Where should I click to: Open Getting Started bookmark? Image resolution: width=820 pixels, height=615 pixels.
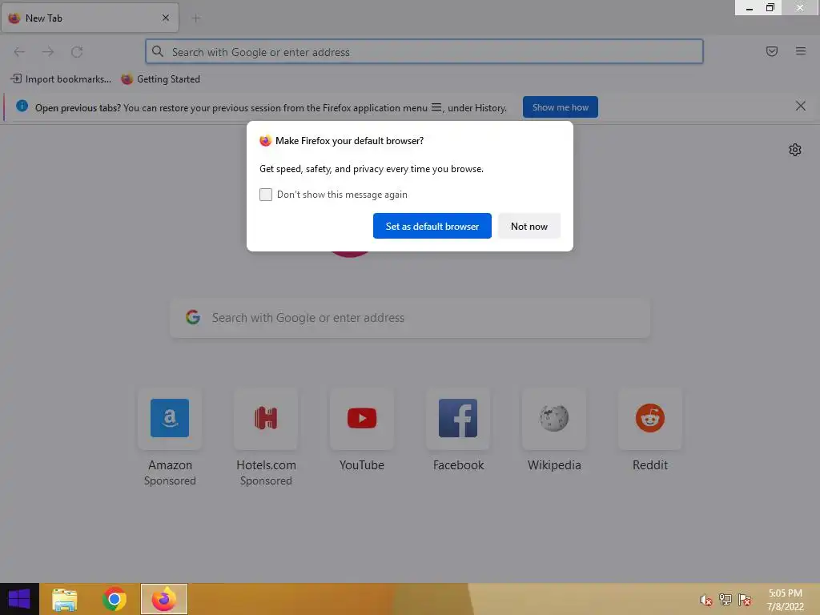tap(160, 79)
